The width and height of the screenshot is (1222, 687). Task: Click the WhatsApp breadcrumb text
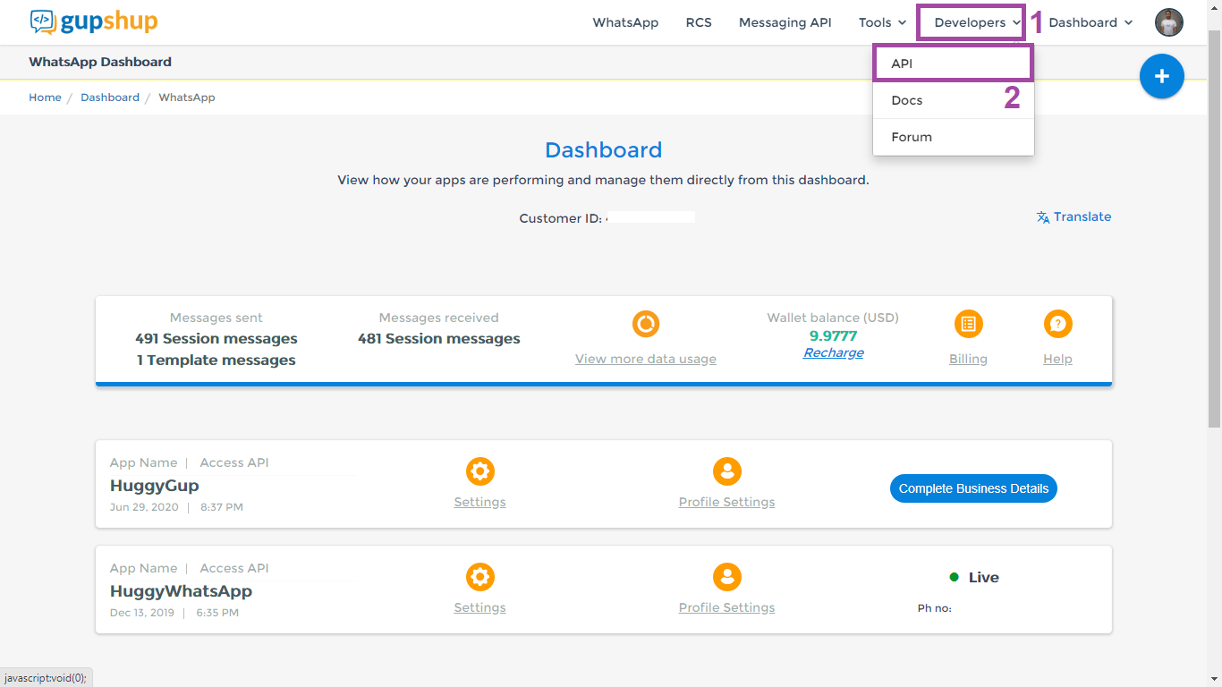pyautogui.click(x=187, y=98)
